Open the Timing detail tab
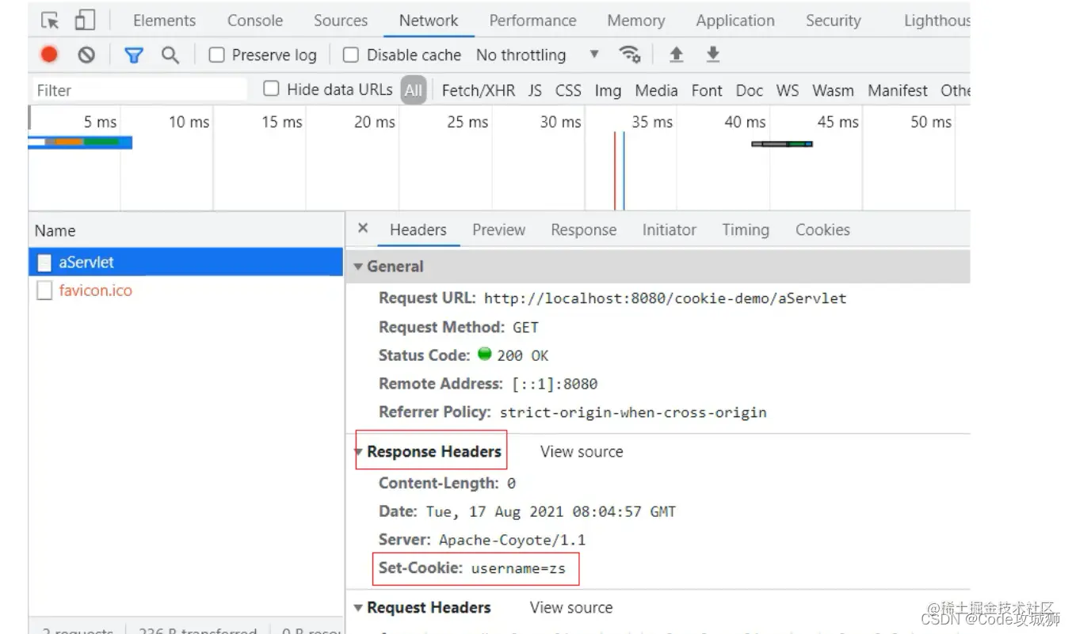Screen dimensions: 1072x634 746,230
